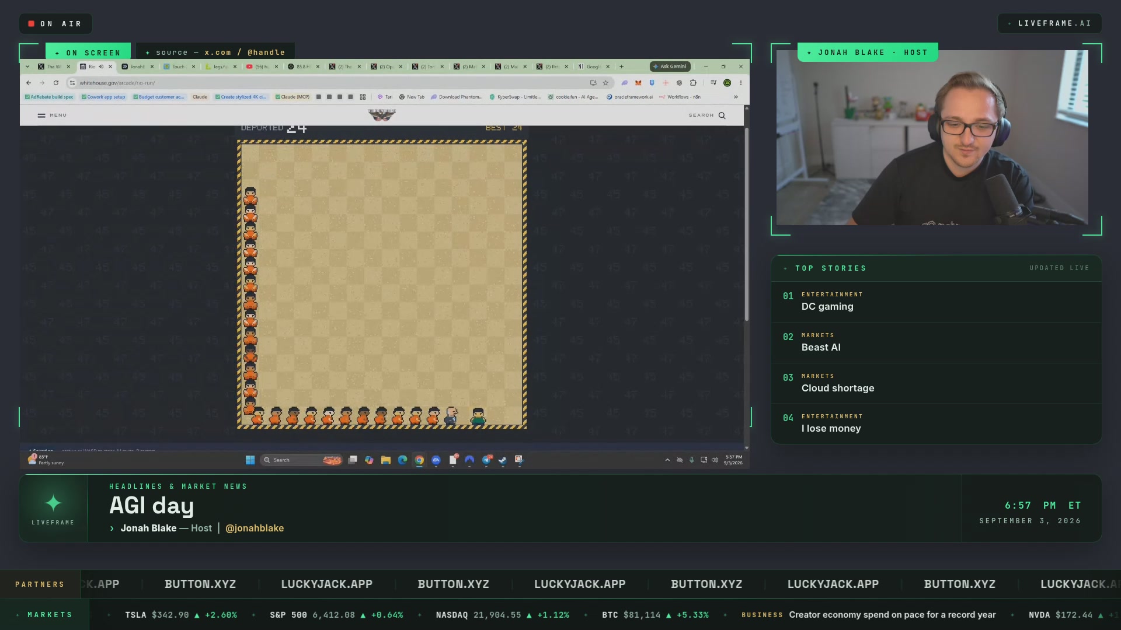Close the 'The W' X tab

pyautogui.click(x=68, y=66)
